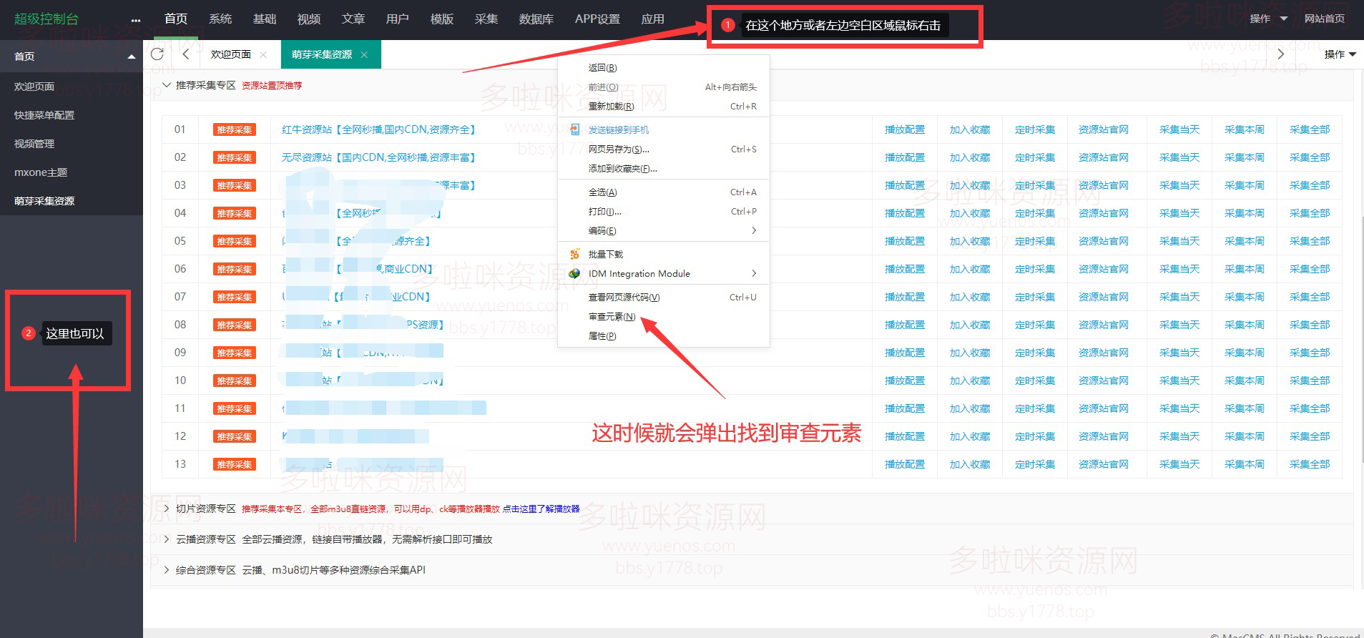Click 播放配置 in row 10
The height and width of the screenshot is (638, 1364).
click(x=905, y=381)
